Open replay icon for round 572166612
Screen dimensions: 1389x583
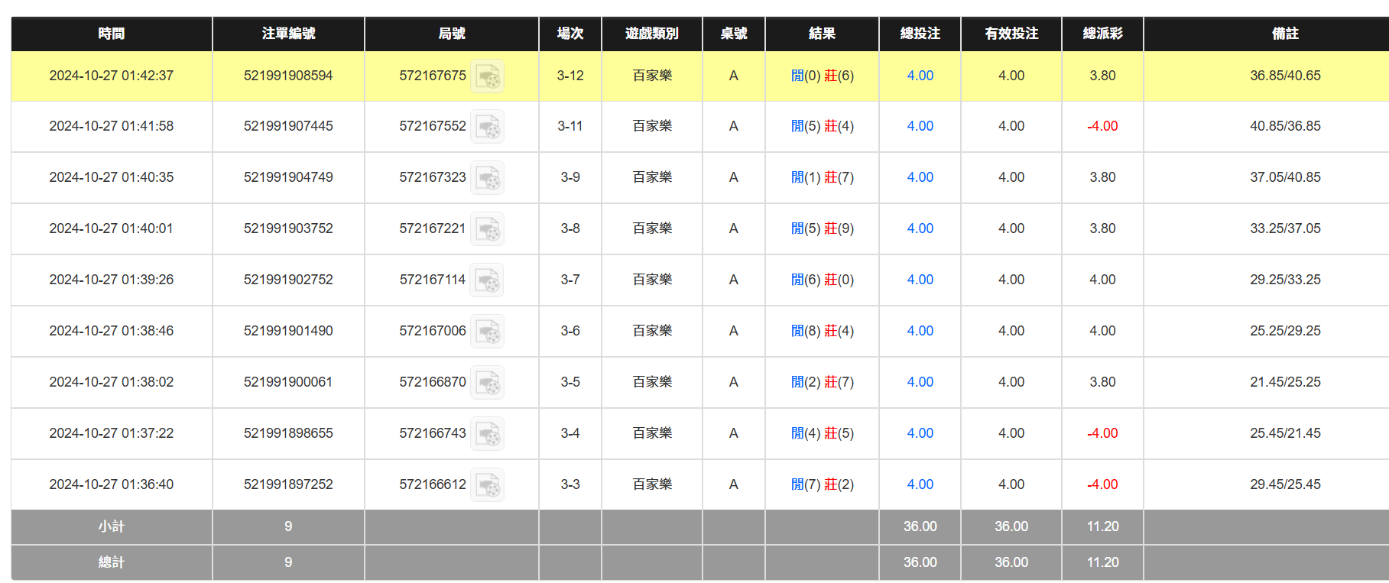pyautogui.click(x=487, y=485)
